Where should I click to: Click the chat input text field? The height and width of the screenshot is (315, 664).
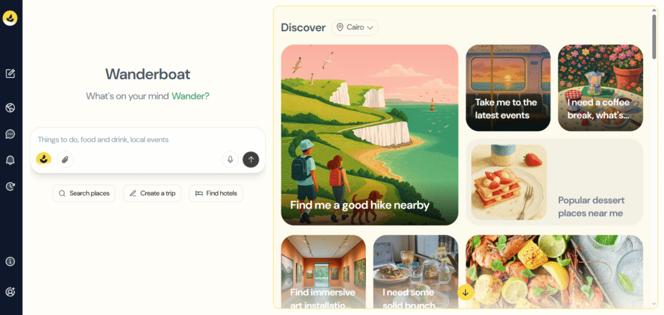[148, 140]
